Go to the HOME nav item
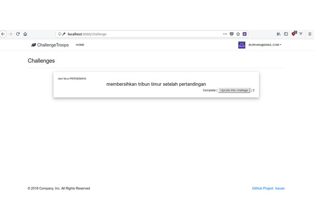314x223 pixels. coord(80,45)
